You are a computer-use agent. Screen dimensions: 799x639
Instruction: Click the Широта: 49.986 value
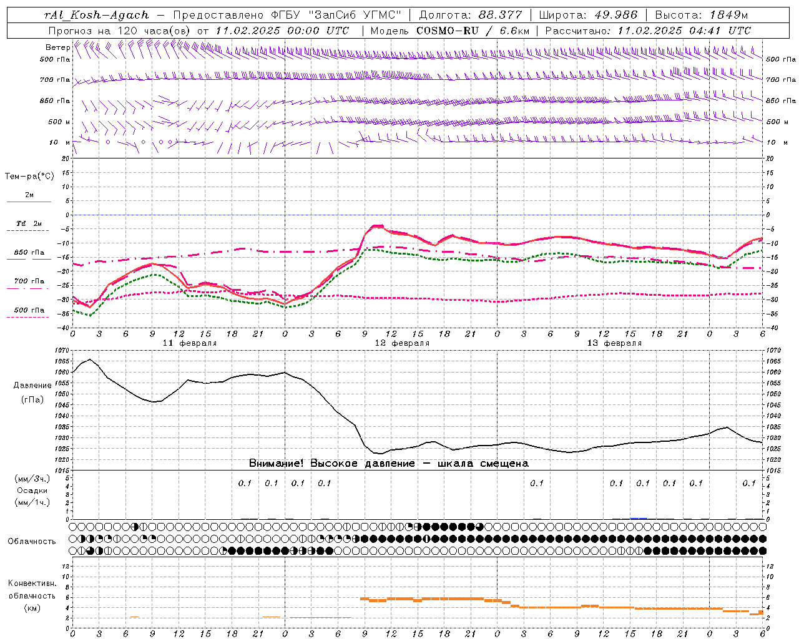click(x=588, y=15)
